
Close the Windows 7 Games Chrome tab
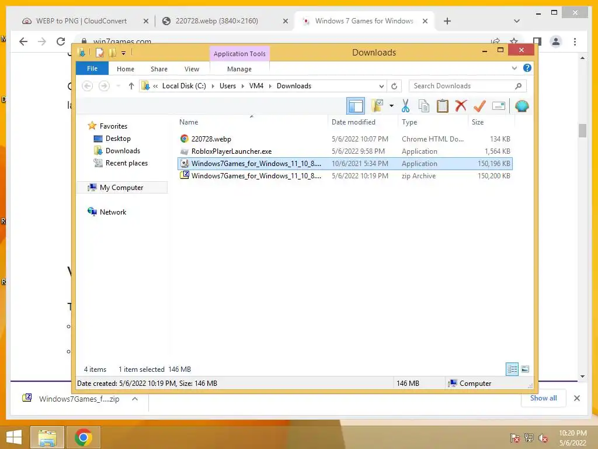click(425, 21)
